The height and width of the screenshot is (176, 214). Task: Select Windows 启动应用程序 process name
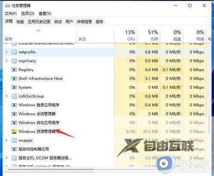click(39, 123)
